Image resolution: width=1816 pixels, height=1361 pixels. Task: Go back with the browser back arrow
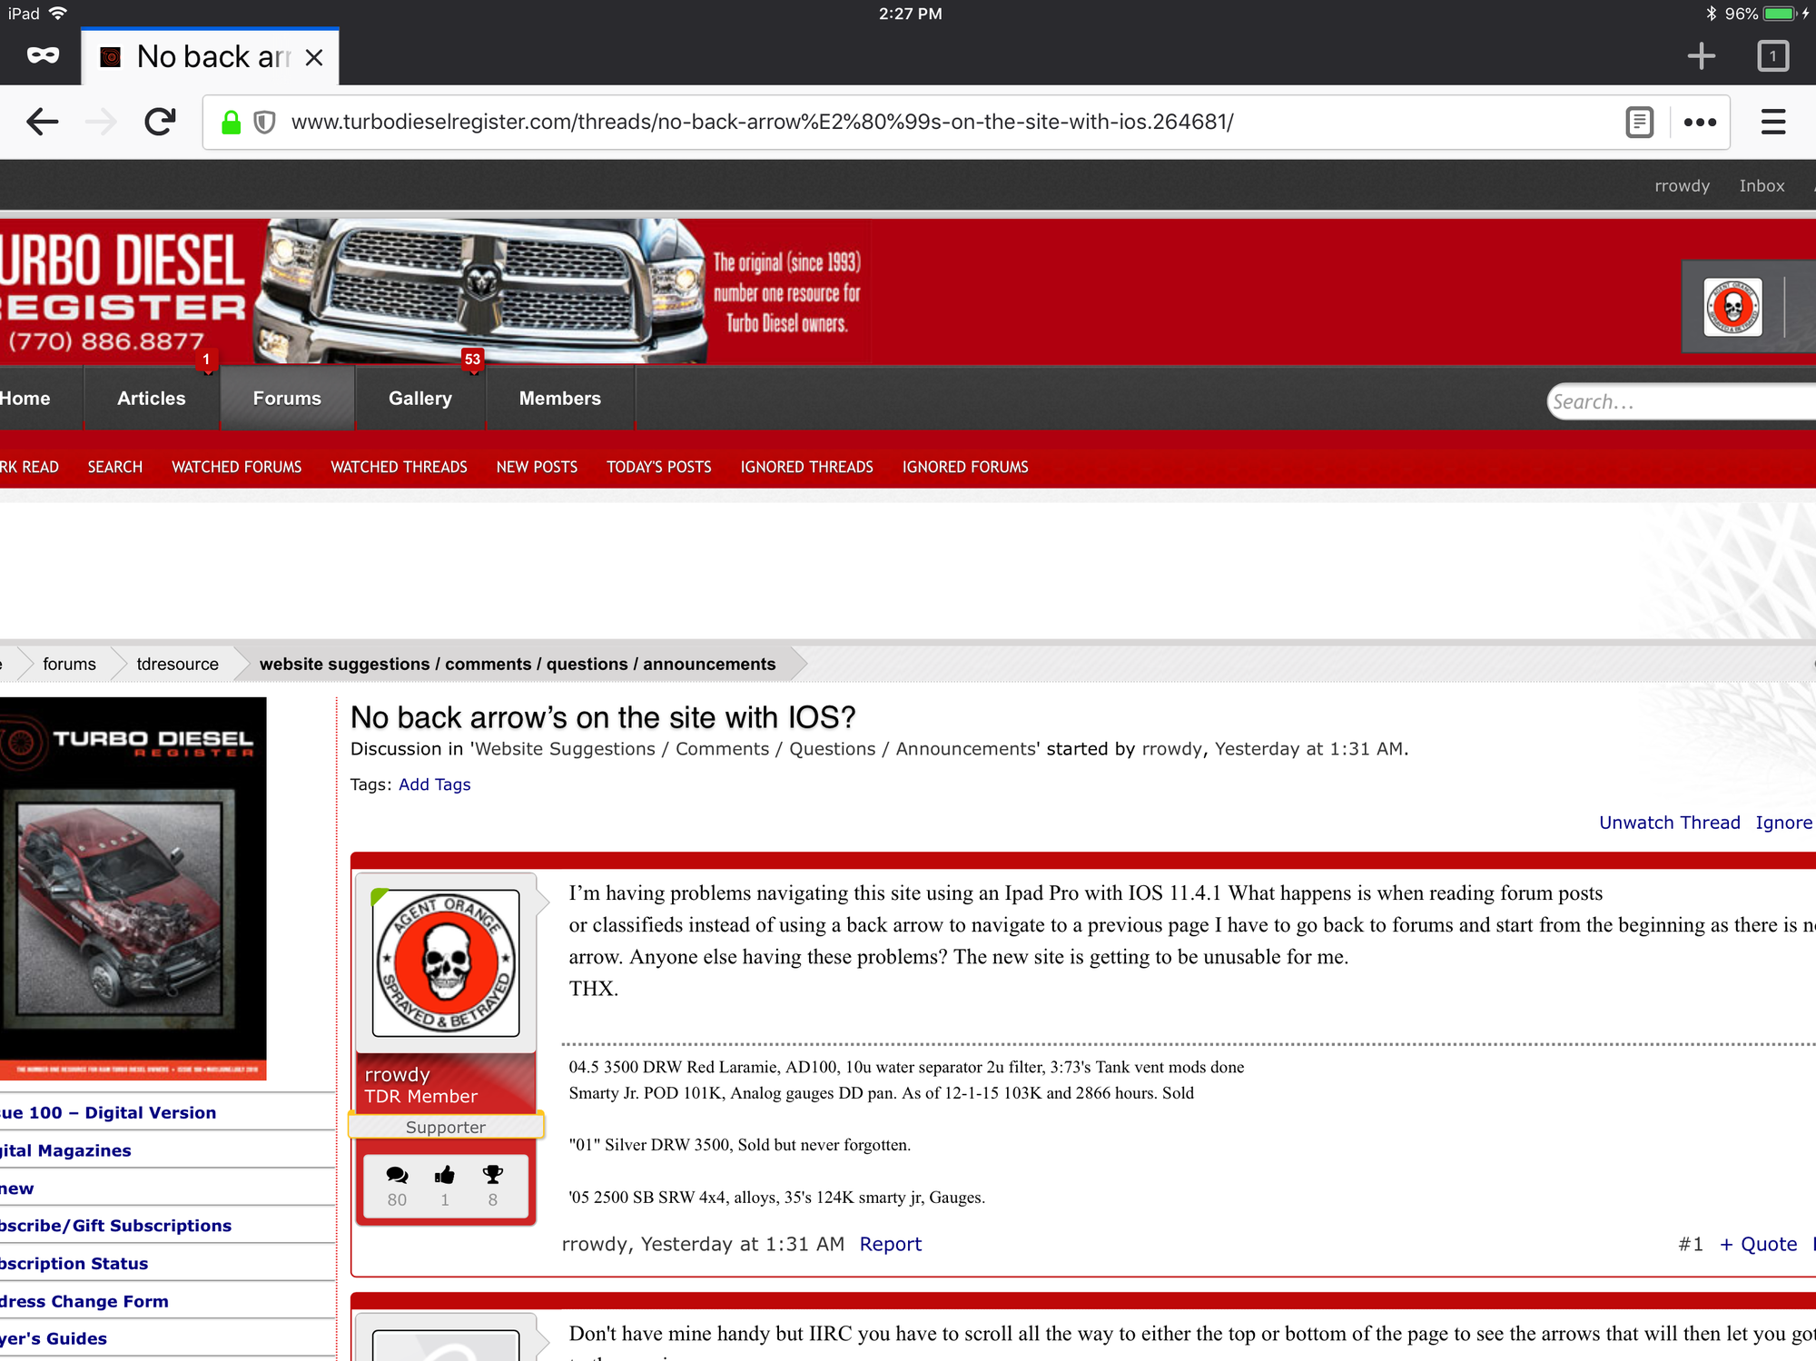pos(43,122)
